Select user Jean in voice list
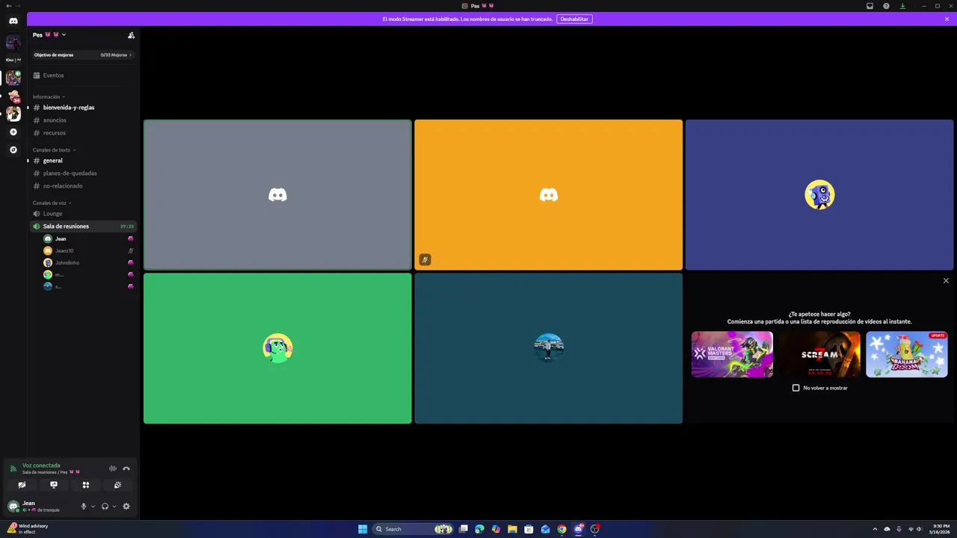Image resolution: width=957 pixels, height=538 pixels. point(88,239)
